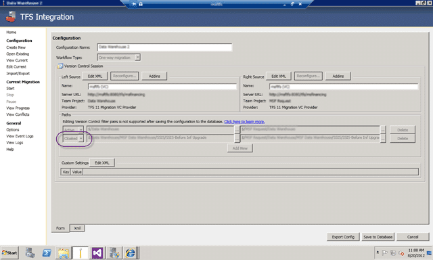Open the Active path state dropdown

81,129
